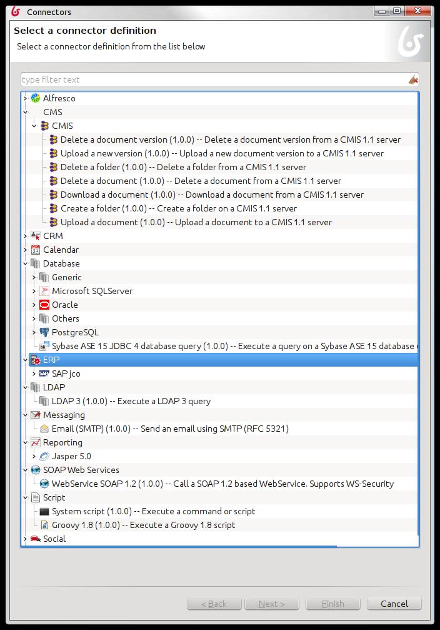Click the Reporting chart icon
This screenshot has height=630, width=440.
pos(36,442)
